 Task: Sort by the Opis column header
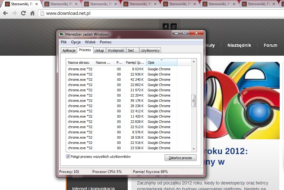(x=162, y=63)
